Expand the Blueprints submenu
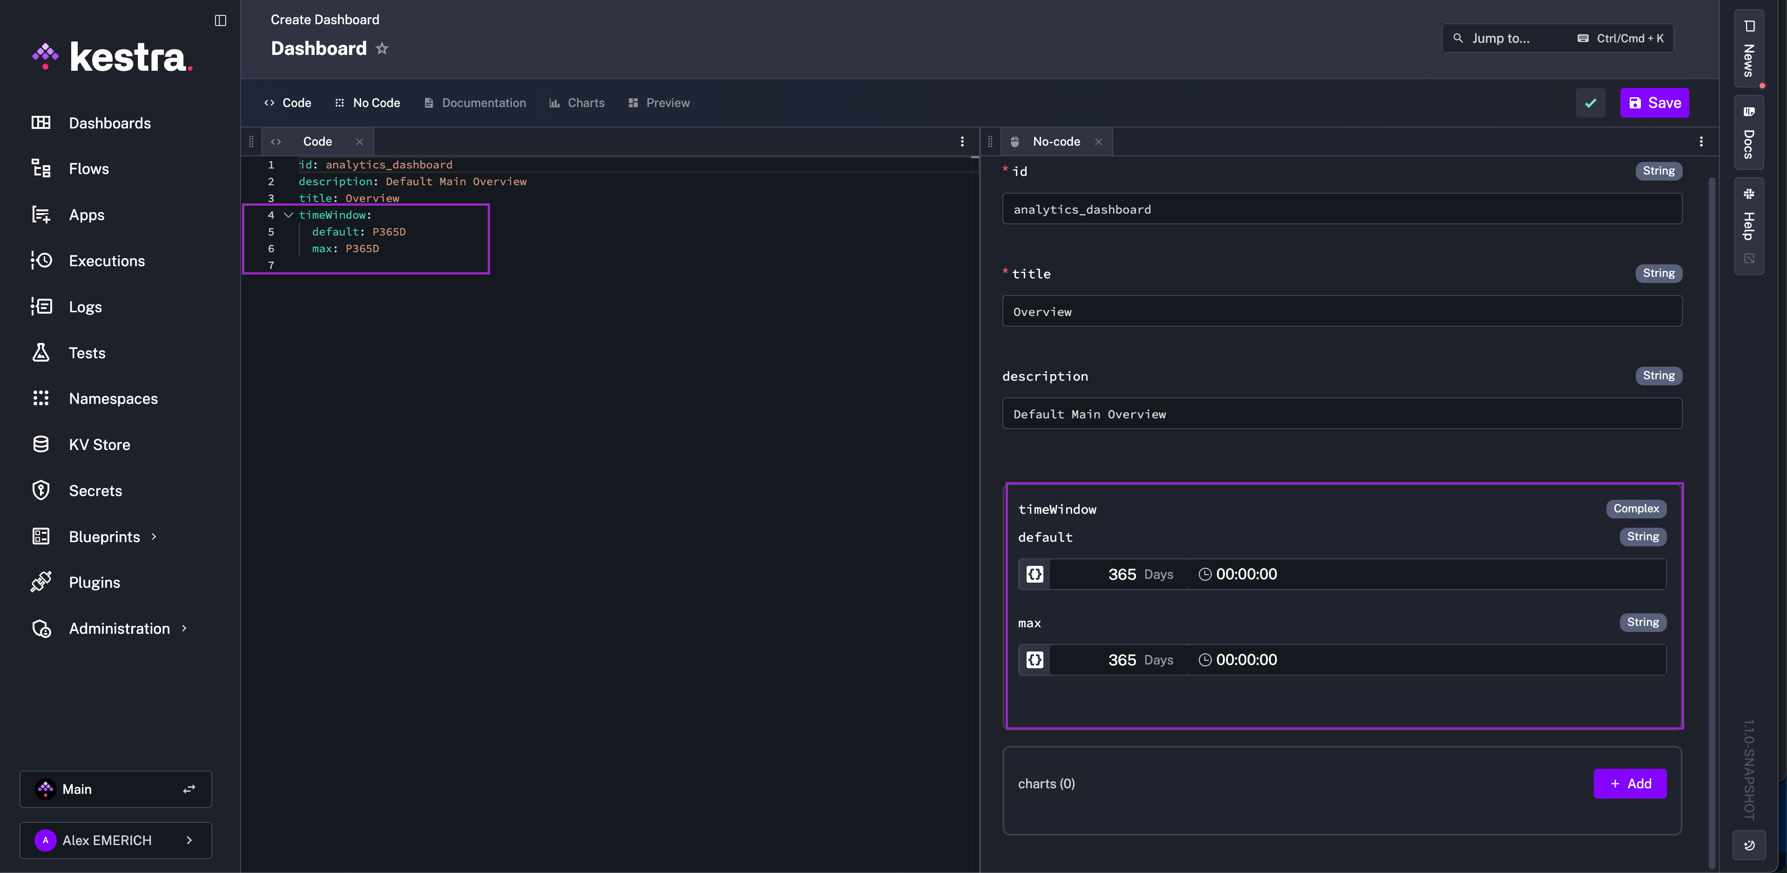 click(x=154, y=537)
